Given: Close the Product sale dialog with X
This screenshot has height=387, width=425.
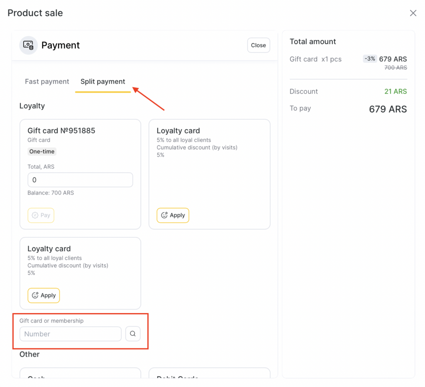Looking at the screenshot, I should [413, 13].
